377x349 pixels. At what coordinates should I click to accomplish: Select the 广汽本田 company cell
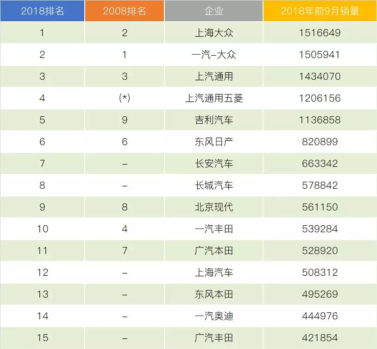[x=214, y=251]
